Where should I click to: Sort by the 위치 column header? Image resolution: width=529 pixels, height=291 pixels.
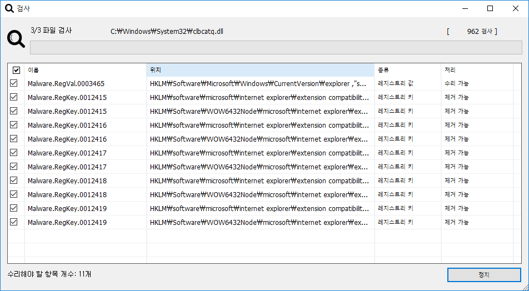coord(261,70)
